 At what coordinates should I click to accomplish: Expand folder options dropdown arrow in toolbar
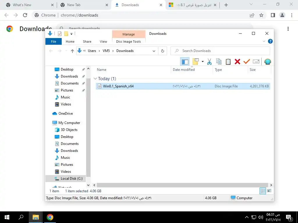[x=203, y=62]
